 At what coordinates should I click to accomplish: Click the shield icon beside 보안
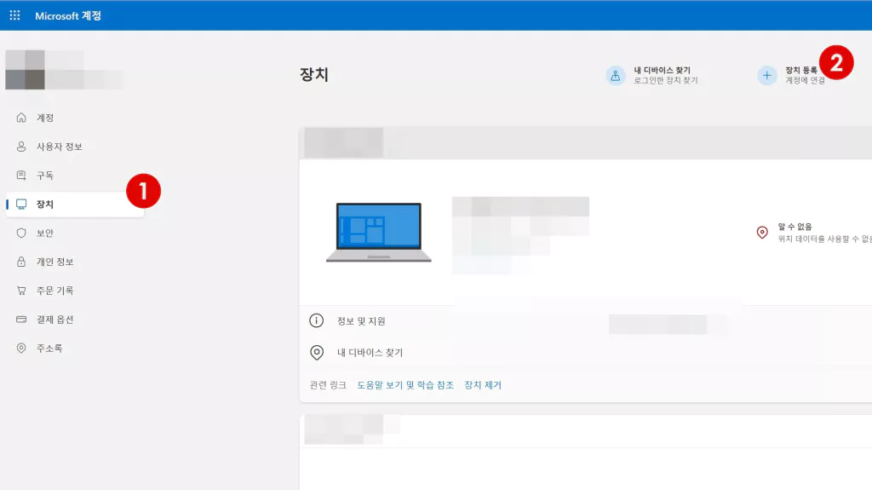coord(21,233)
